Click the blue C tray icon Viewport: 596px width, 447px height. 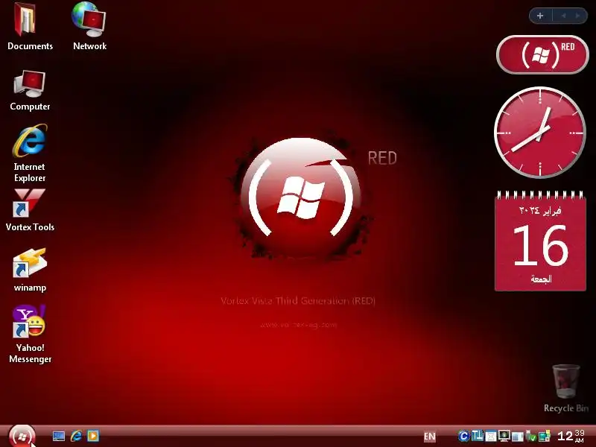[x=463, y=436]
